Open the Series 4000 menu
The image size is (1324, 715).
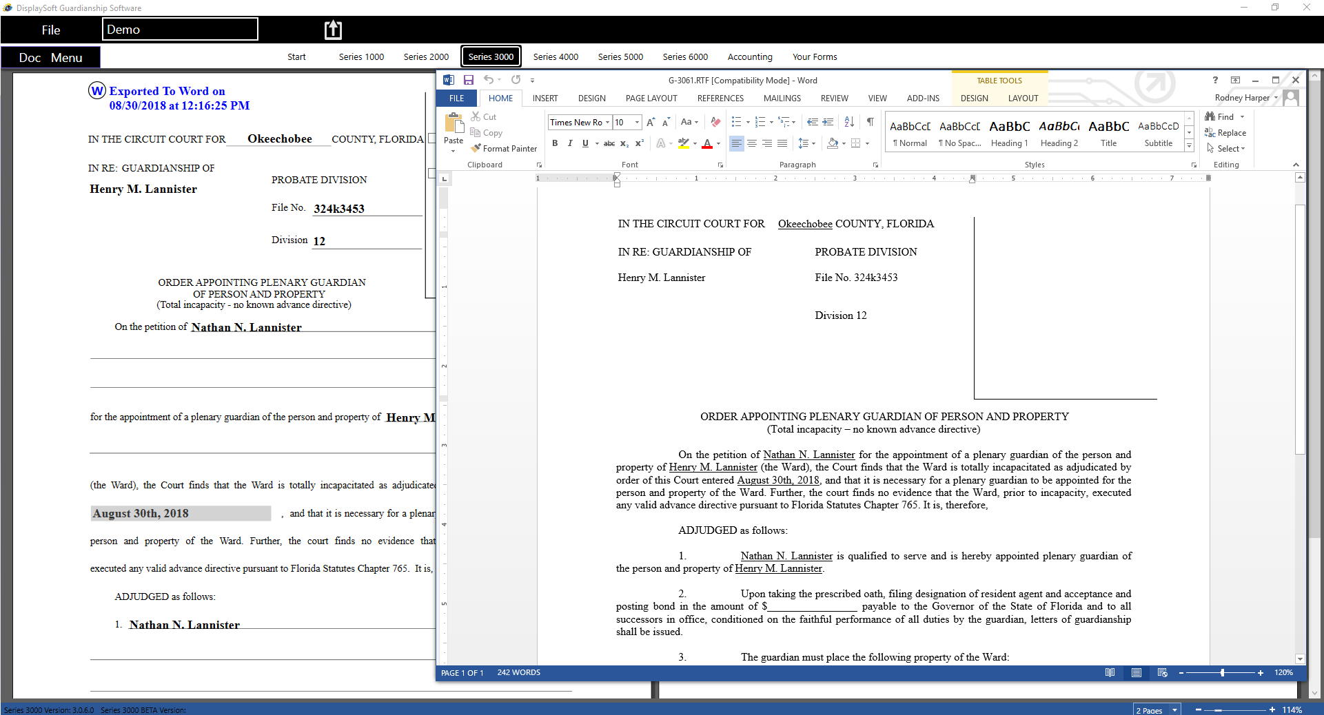(555, 57)
